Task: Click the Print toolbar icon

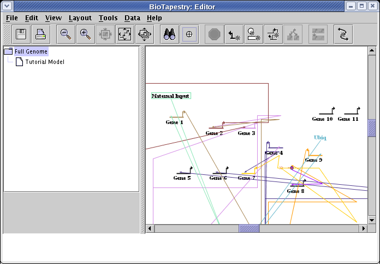Action: coord(41,34)
